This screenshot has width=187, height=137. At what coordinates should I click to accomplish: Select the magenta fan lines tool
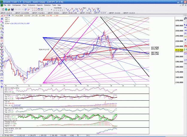[2, 22]
